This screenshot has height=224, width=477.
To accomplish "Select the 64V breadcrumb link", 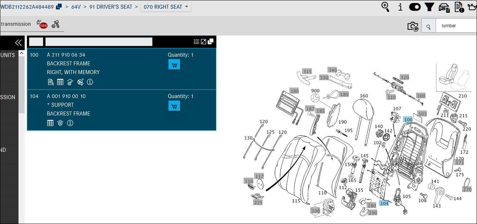I will pyautogui.click(x=76, y=7).
